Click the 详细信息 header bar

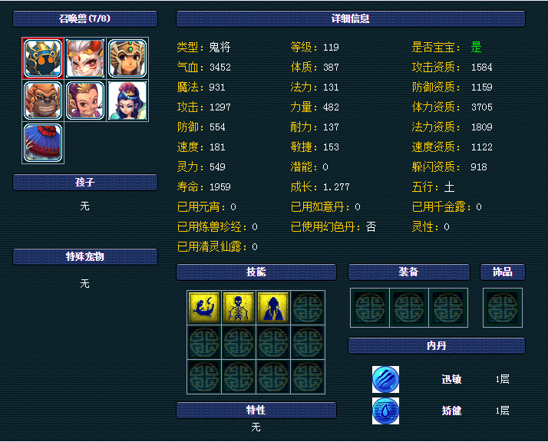click(351, 18)
